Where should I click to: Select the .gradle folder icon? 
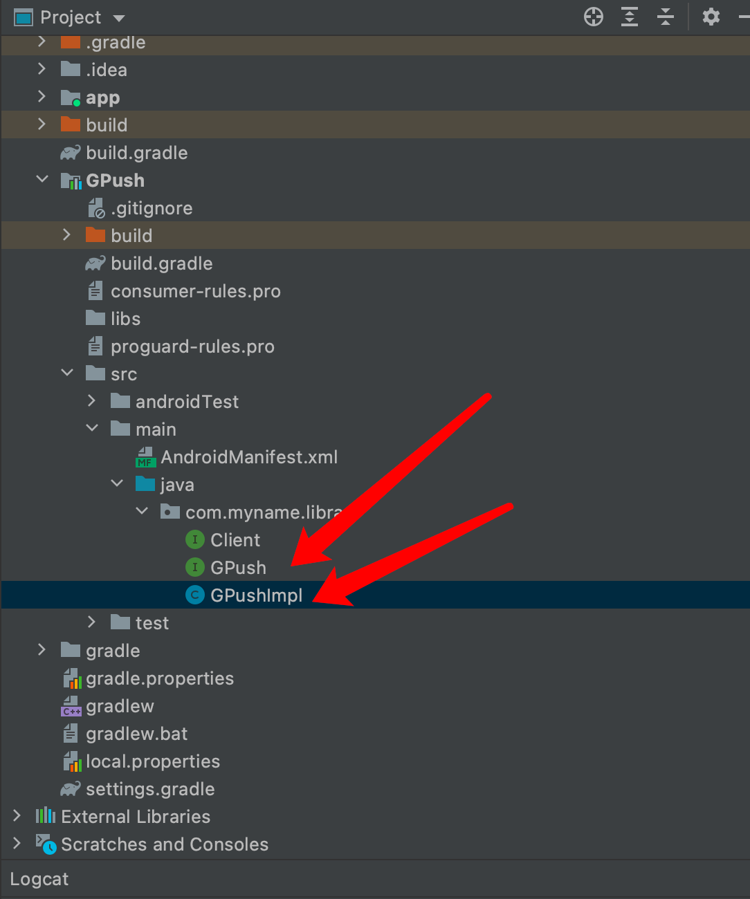[71, 41]
